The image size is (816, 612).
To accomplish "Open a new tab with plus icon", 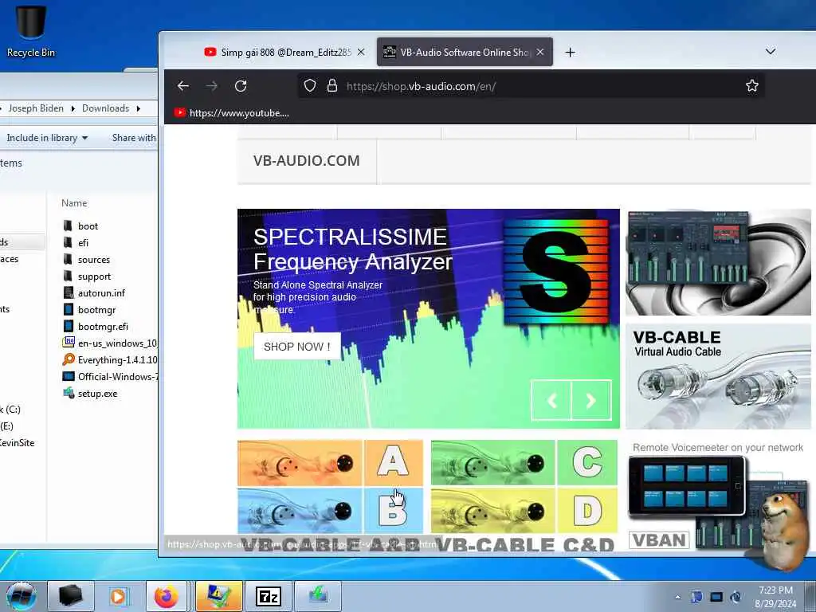I will click(x=571, y=53).
